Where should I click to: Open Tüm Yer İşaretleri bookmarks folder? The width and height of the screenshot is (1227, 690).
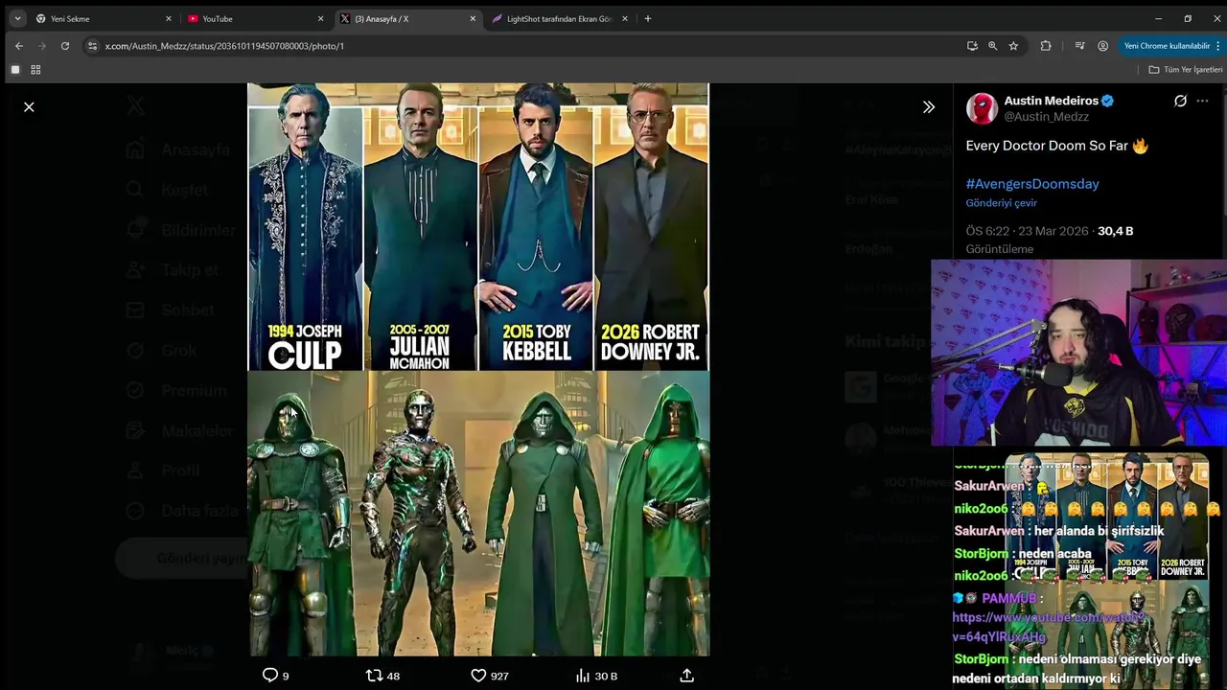pos(1186,69)
